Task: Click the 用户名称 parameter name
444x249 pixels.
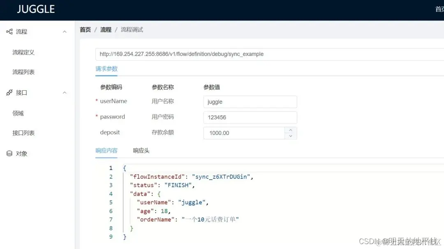Action: (x=163, y=101)
